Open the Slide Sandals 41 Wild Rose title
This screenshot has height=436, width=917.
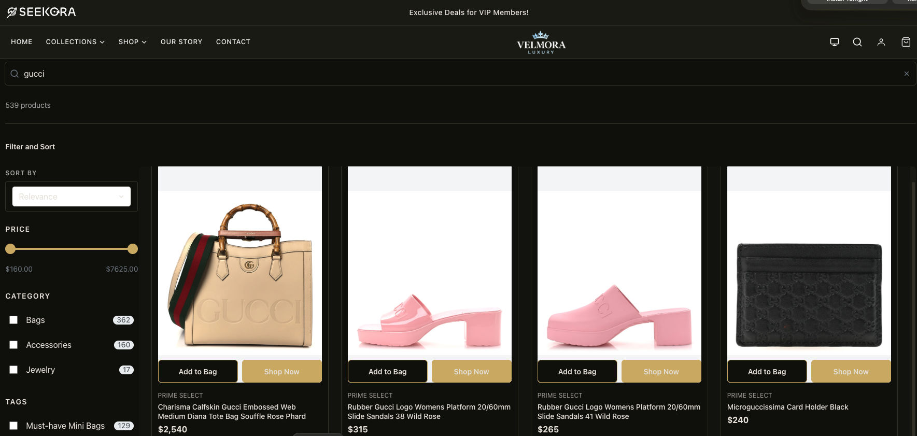click(619, 412)
